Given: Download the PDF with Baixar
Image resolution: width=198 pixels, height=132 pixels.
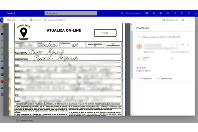Looking at the screenshot, I should pyautogui.click(x=23, y=20).
